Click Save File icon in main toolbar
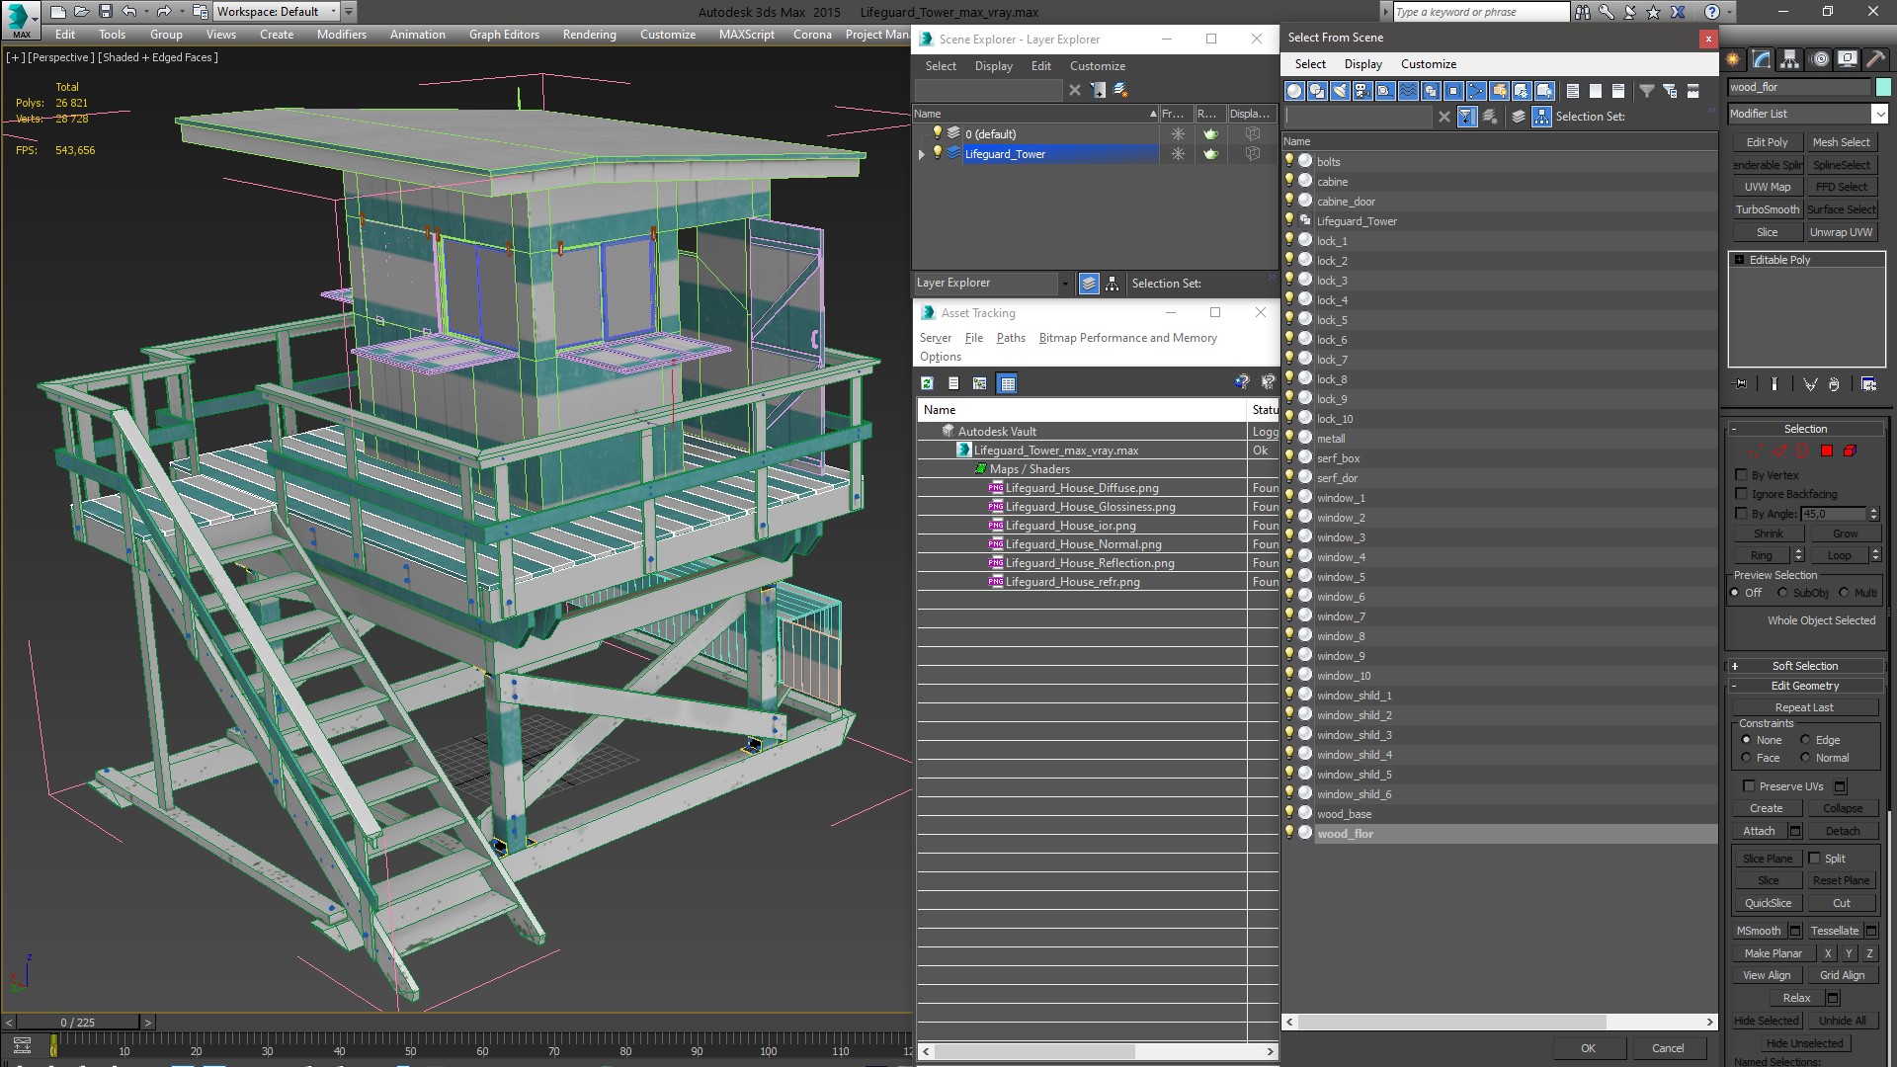The image size is (1897, 1067). [x=105, y=12]
